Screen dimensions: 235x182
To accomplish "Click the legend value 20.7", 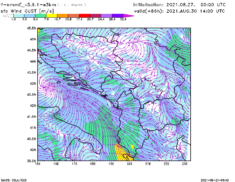I will [x=90, y=19].
